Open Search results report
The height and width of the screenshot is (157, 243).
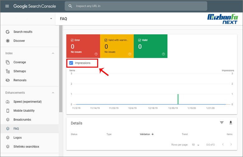point(23,32)
